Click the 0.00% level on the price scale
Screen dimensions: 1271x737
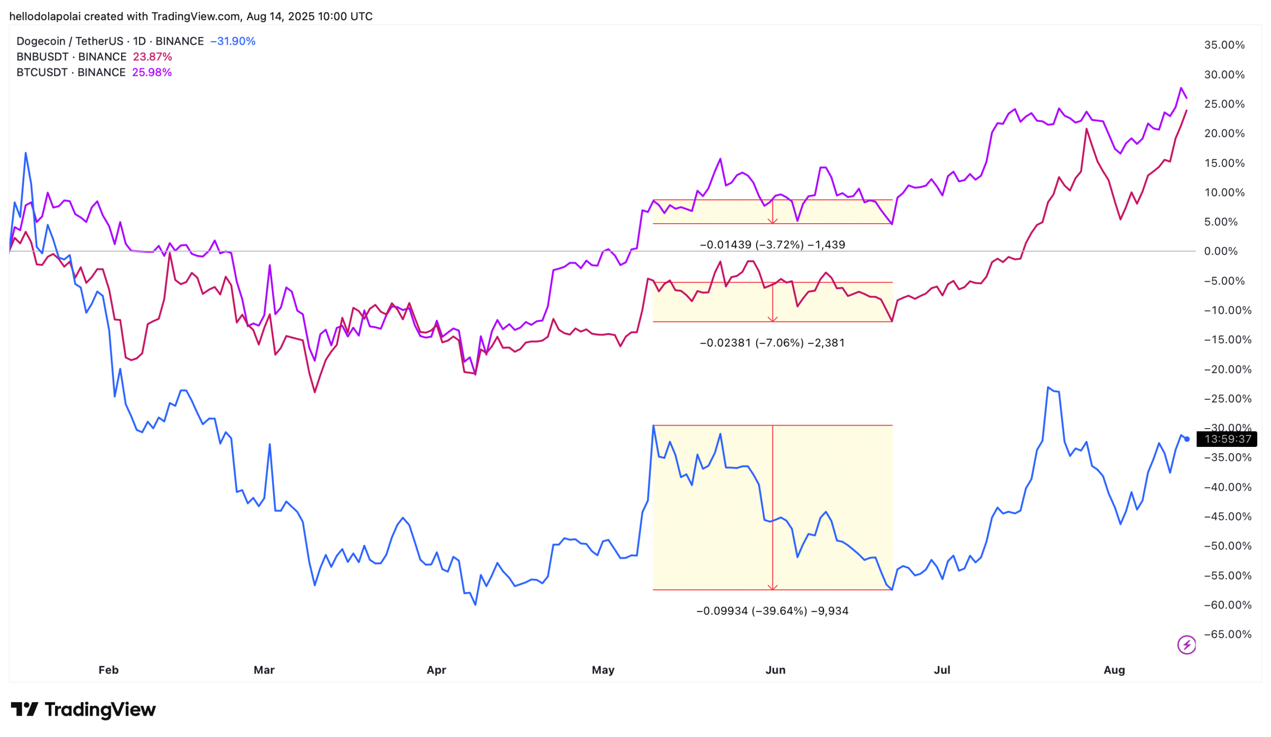point(1220,251)
